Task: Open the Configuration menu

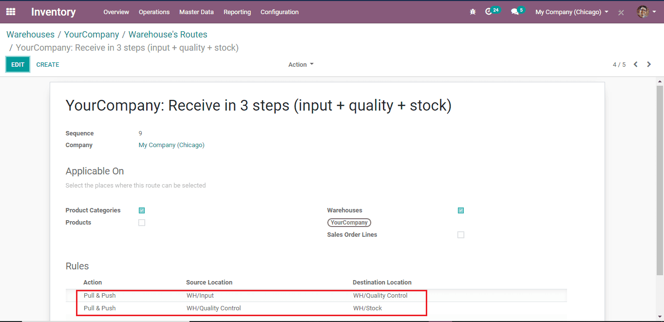Action: click(x=280, y=12)
